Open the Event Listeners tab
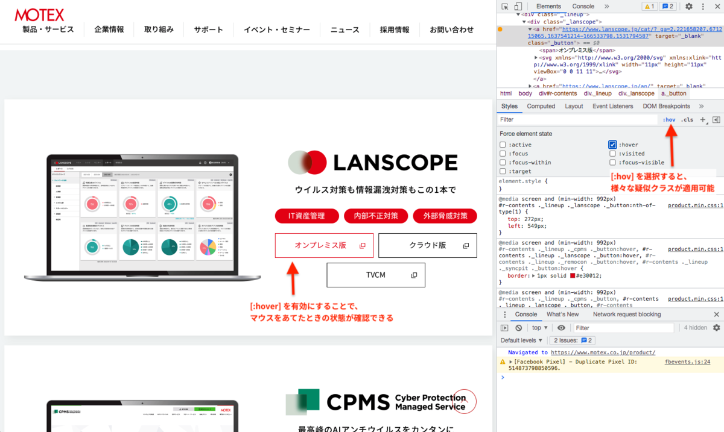The image size is (724, 432). click(613, 107)
